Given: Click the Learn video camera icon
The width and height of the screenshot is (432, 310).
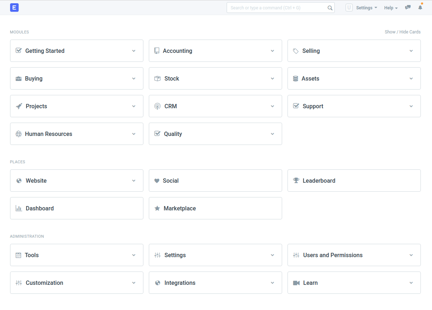Looking at the screenshot, I should pos(297,283).
